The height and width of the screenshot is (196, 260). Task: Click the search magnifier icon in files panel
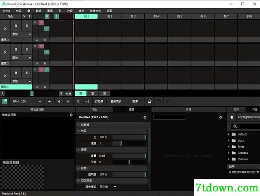point(235,126)
